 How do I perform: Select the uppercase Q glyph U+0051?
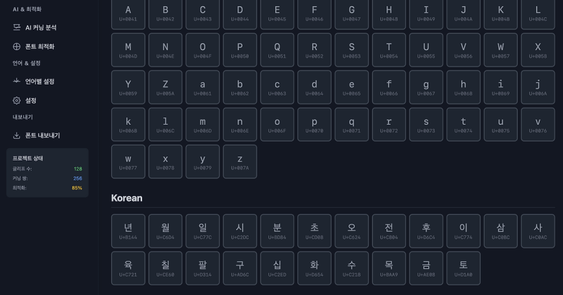(277, 50)
